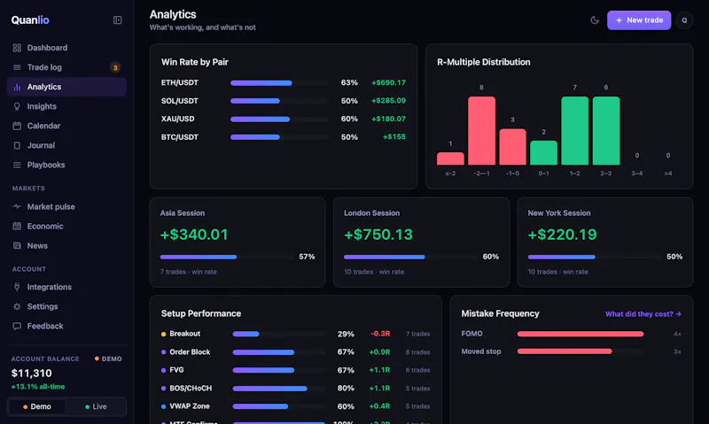The image size is (709, 424).
Task: Click the News newspaper icon
Action: click(17, 246)
